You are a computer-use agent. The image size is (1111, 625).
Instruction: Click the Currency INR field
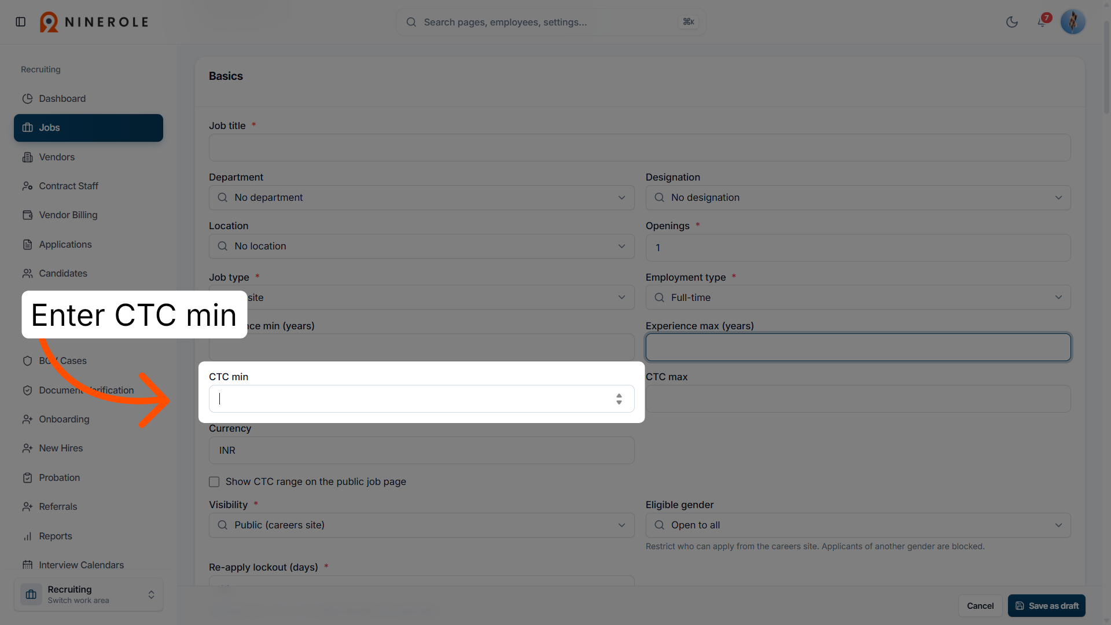(x=421, y=450)
